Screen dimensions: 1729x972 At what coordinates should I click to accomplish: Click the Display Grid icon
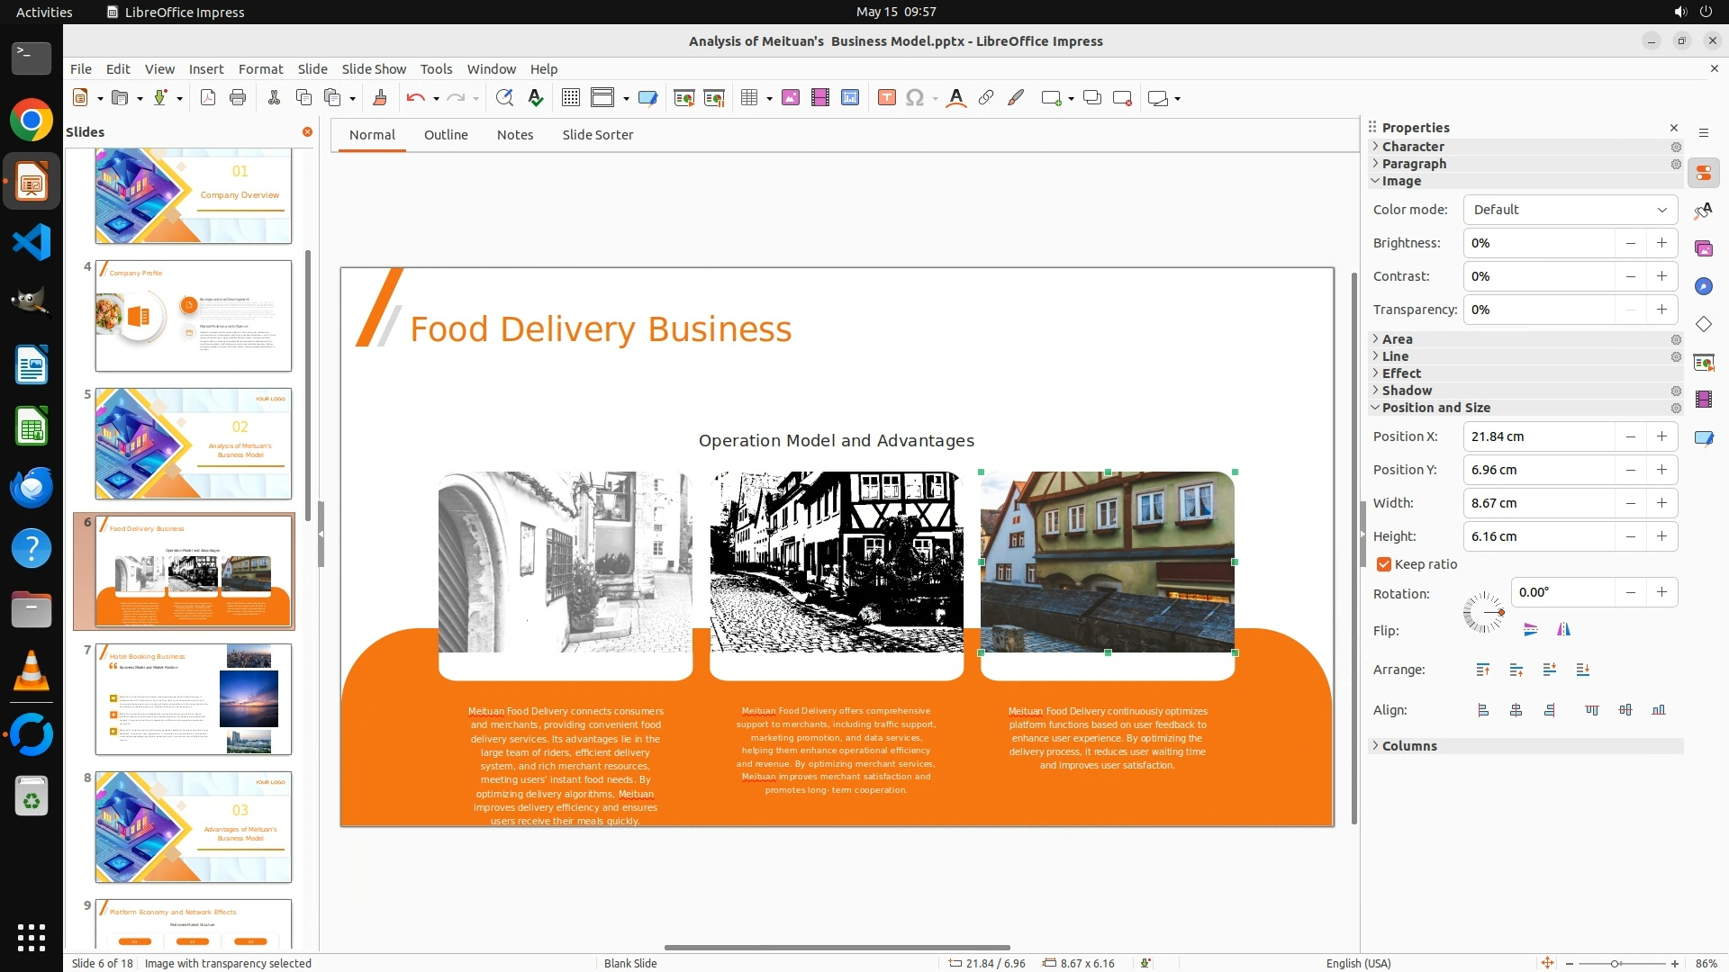pyautogui.click(x=570, y=98)
